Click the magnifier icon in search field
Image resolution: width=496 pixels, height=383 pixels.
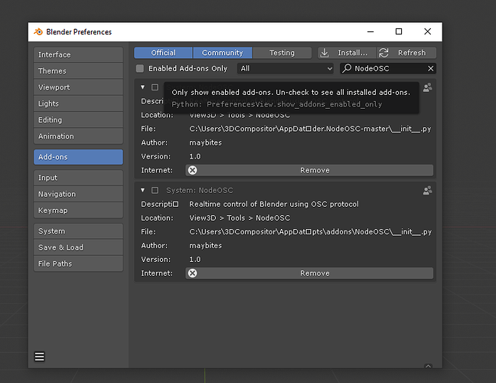[347, 68]
